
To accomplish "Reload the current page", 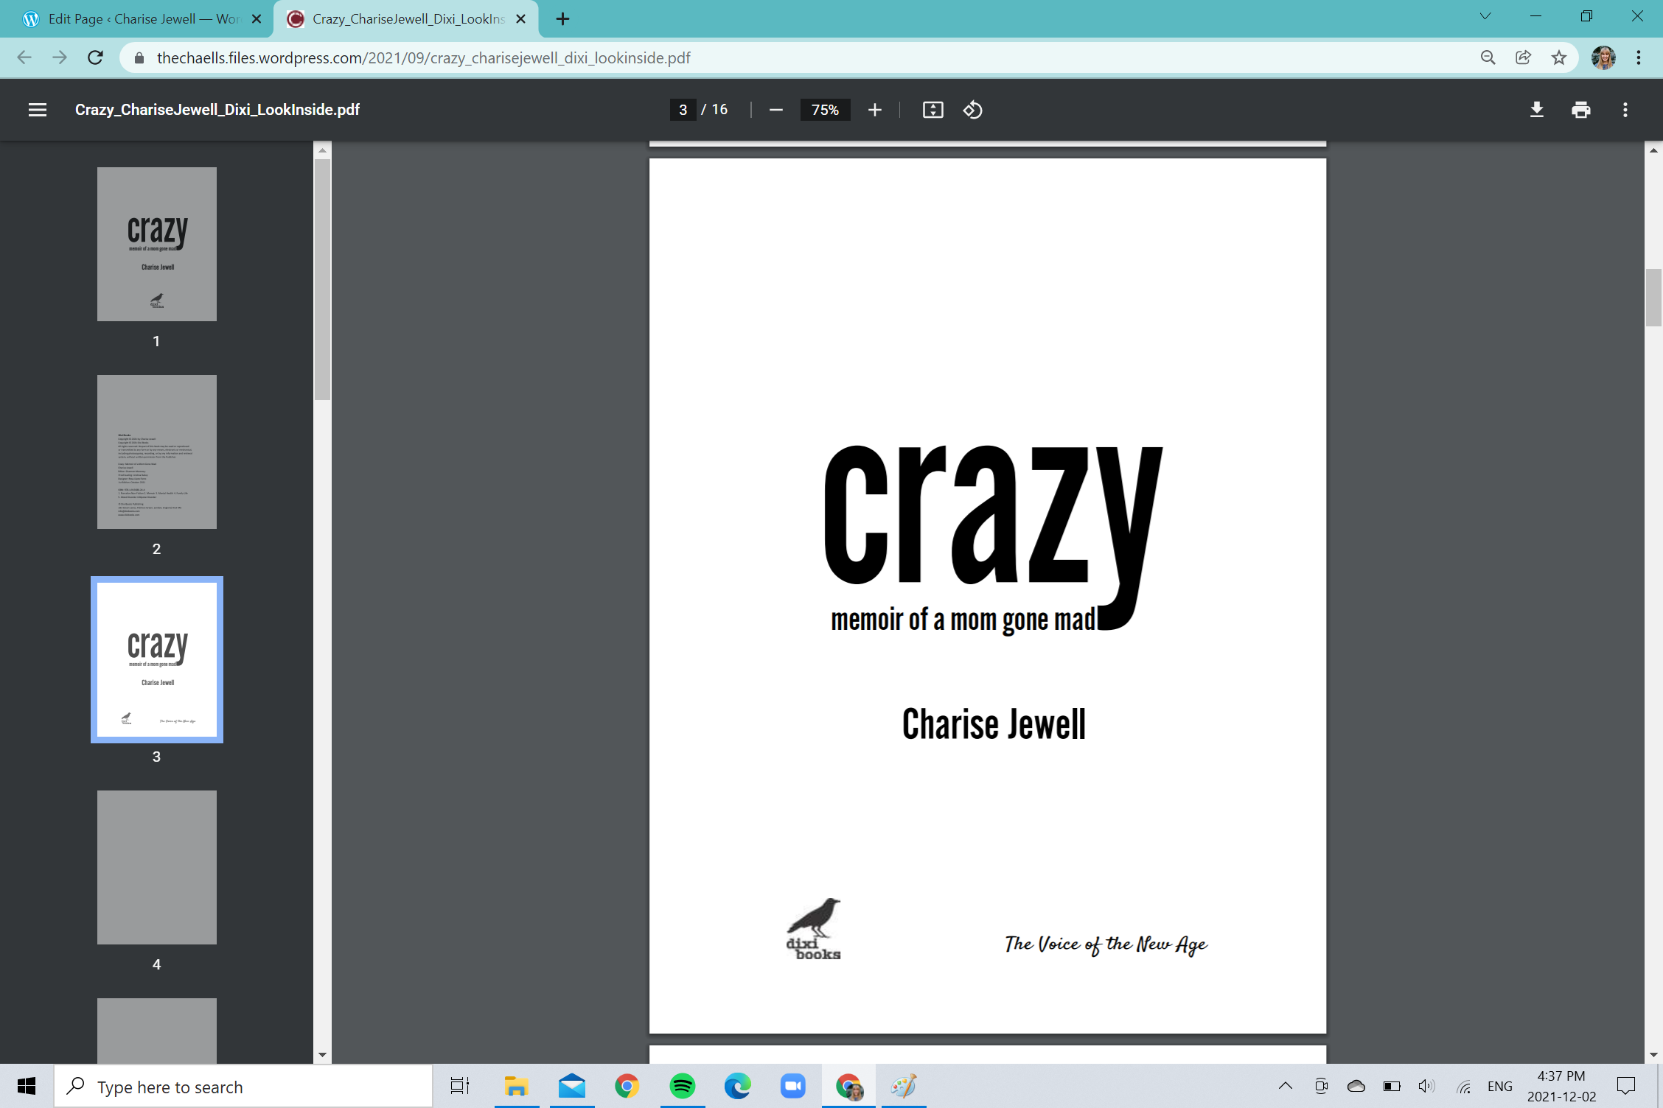I will (95, 57).
